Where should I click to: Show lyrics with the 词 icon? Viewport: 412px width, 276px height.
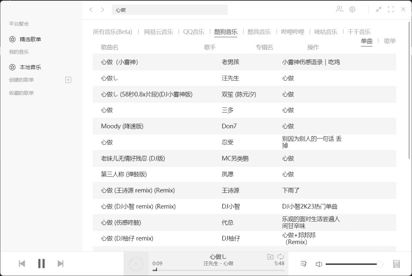coord(396,264)
